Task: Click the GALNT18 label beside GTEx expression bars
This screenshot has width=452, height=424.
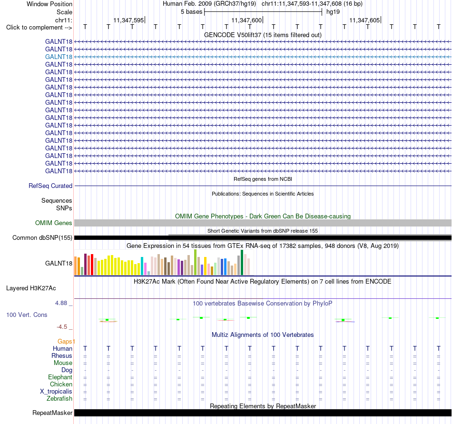Action: (59, 263)
